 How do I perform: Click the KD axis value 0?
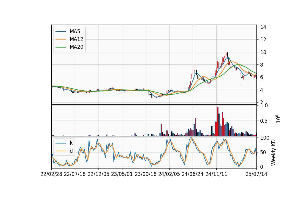pyautogui.click(x=262, y=167)
